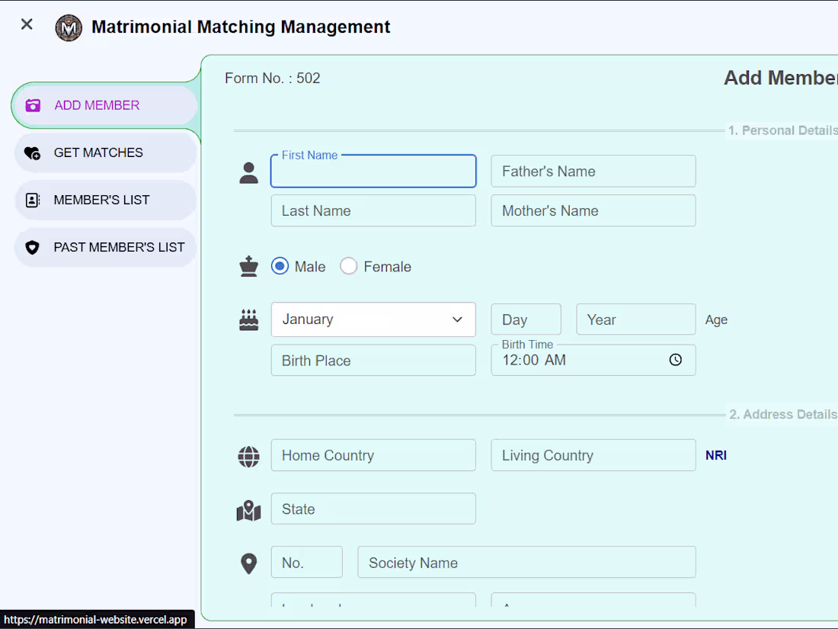Open the 12:00 AM Birth Time picker
Screen dimensions: 838x629
pyautogui.click(x=593, y=360)
